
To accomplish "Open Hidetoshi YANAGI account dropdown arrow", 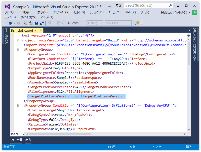I will [189, 12].
